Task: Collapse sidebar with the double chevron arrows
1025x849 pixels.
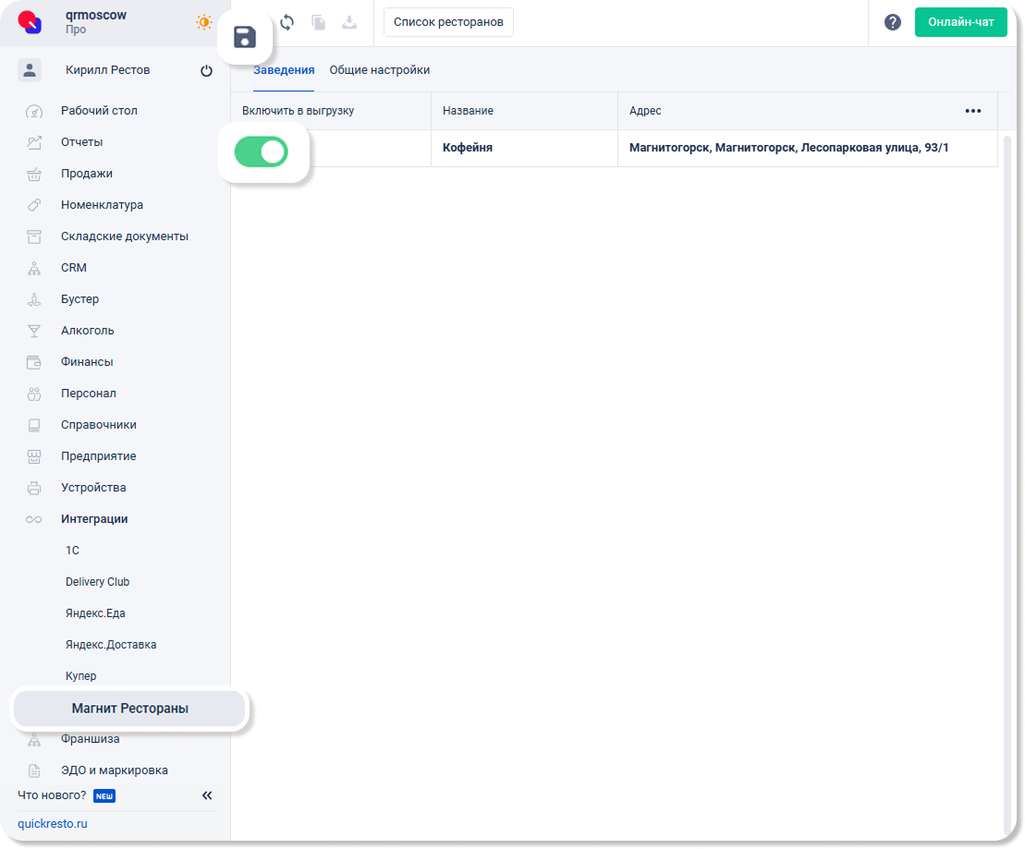Action: [x=207, y=795]
